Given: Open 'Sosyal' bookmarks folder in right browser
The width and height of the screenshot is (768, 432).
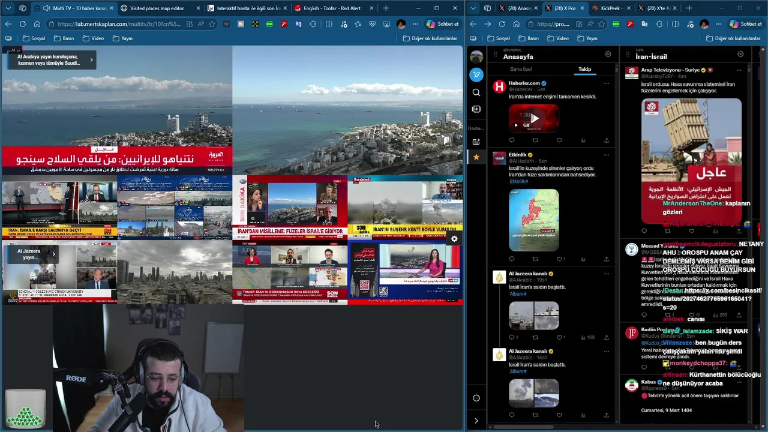Looking at the screenshot, I should click(x=499, y=38).
